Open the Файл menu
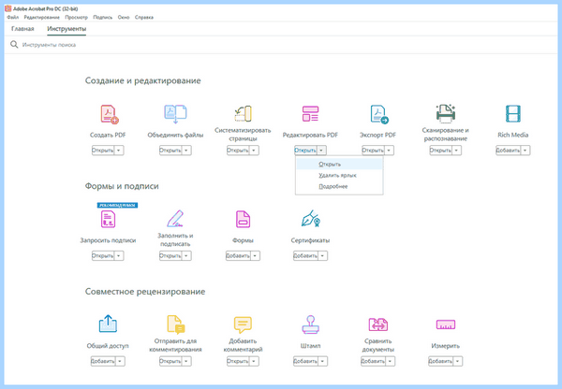The image size is (562, 389). [12, 17]
